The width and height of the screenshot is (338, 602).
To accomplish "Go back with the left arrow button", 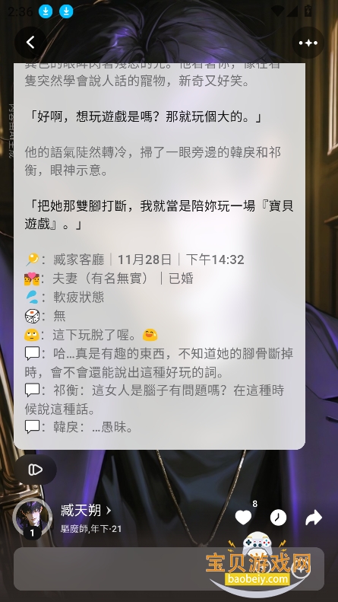I will tap(30, 42).
